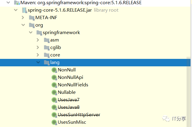Select the Maven: org.springframework:spring-core:5.1.6.RELEASE row
The width and height of the screenshot is (192, 127).
pyautogui.click(x=95, y=3)
